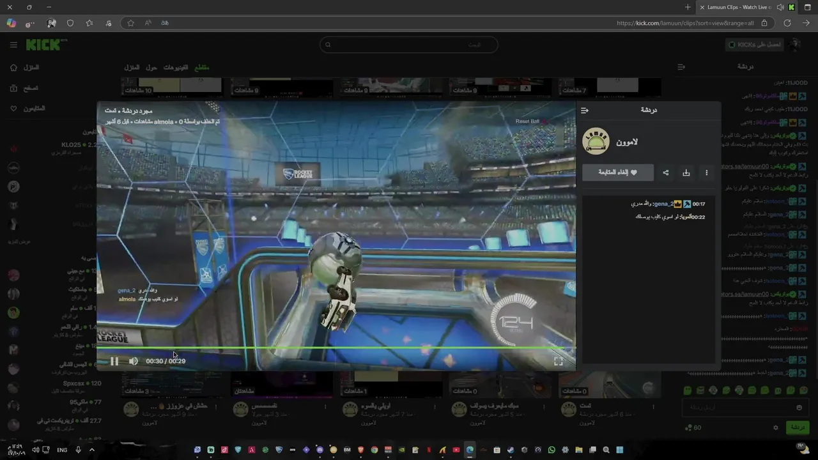818x460 pixels.
Task: Open taskbar volume control
Action: pyautogui.click(x=35, y=450)
